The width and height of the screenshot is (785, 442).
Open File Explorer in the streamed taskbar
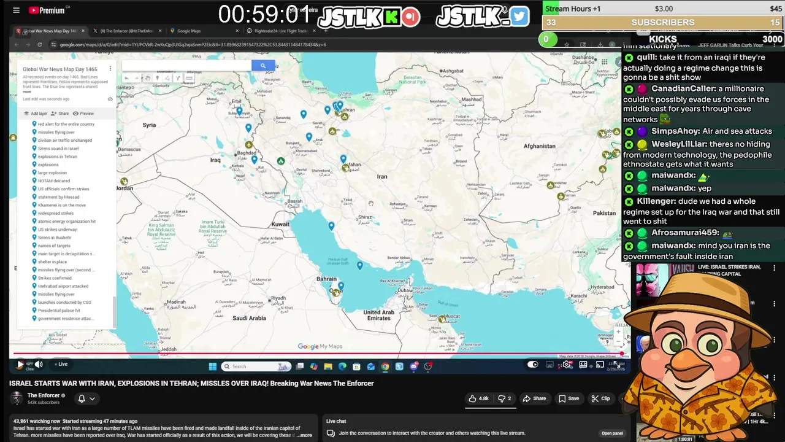point(328,366)
